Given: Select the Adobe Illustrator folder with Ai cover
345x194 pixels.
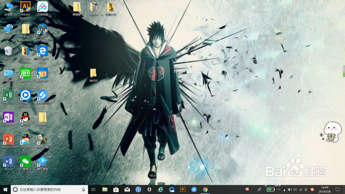Looking at the screenshot, I should pos(25,55).
